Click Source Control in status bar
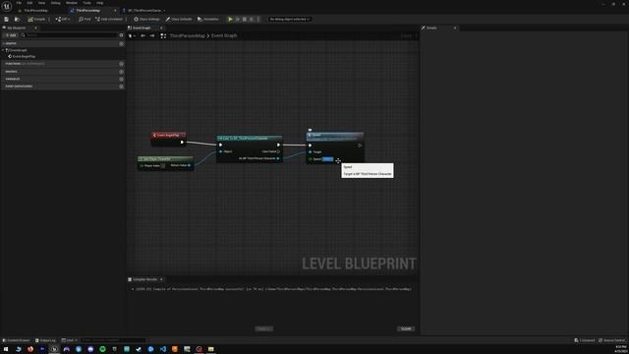The height and width of the screenshot is (354, 629). coord(611,340)
